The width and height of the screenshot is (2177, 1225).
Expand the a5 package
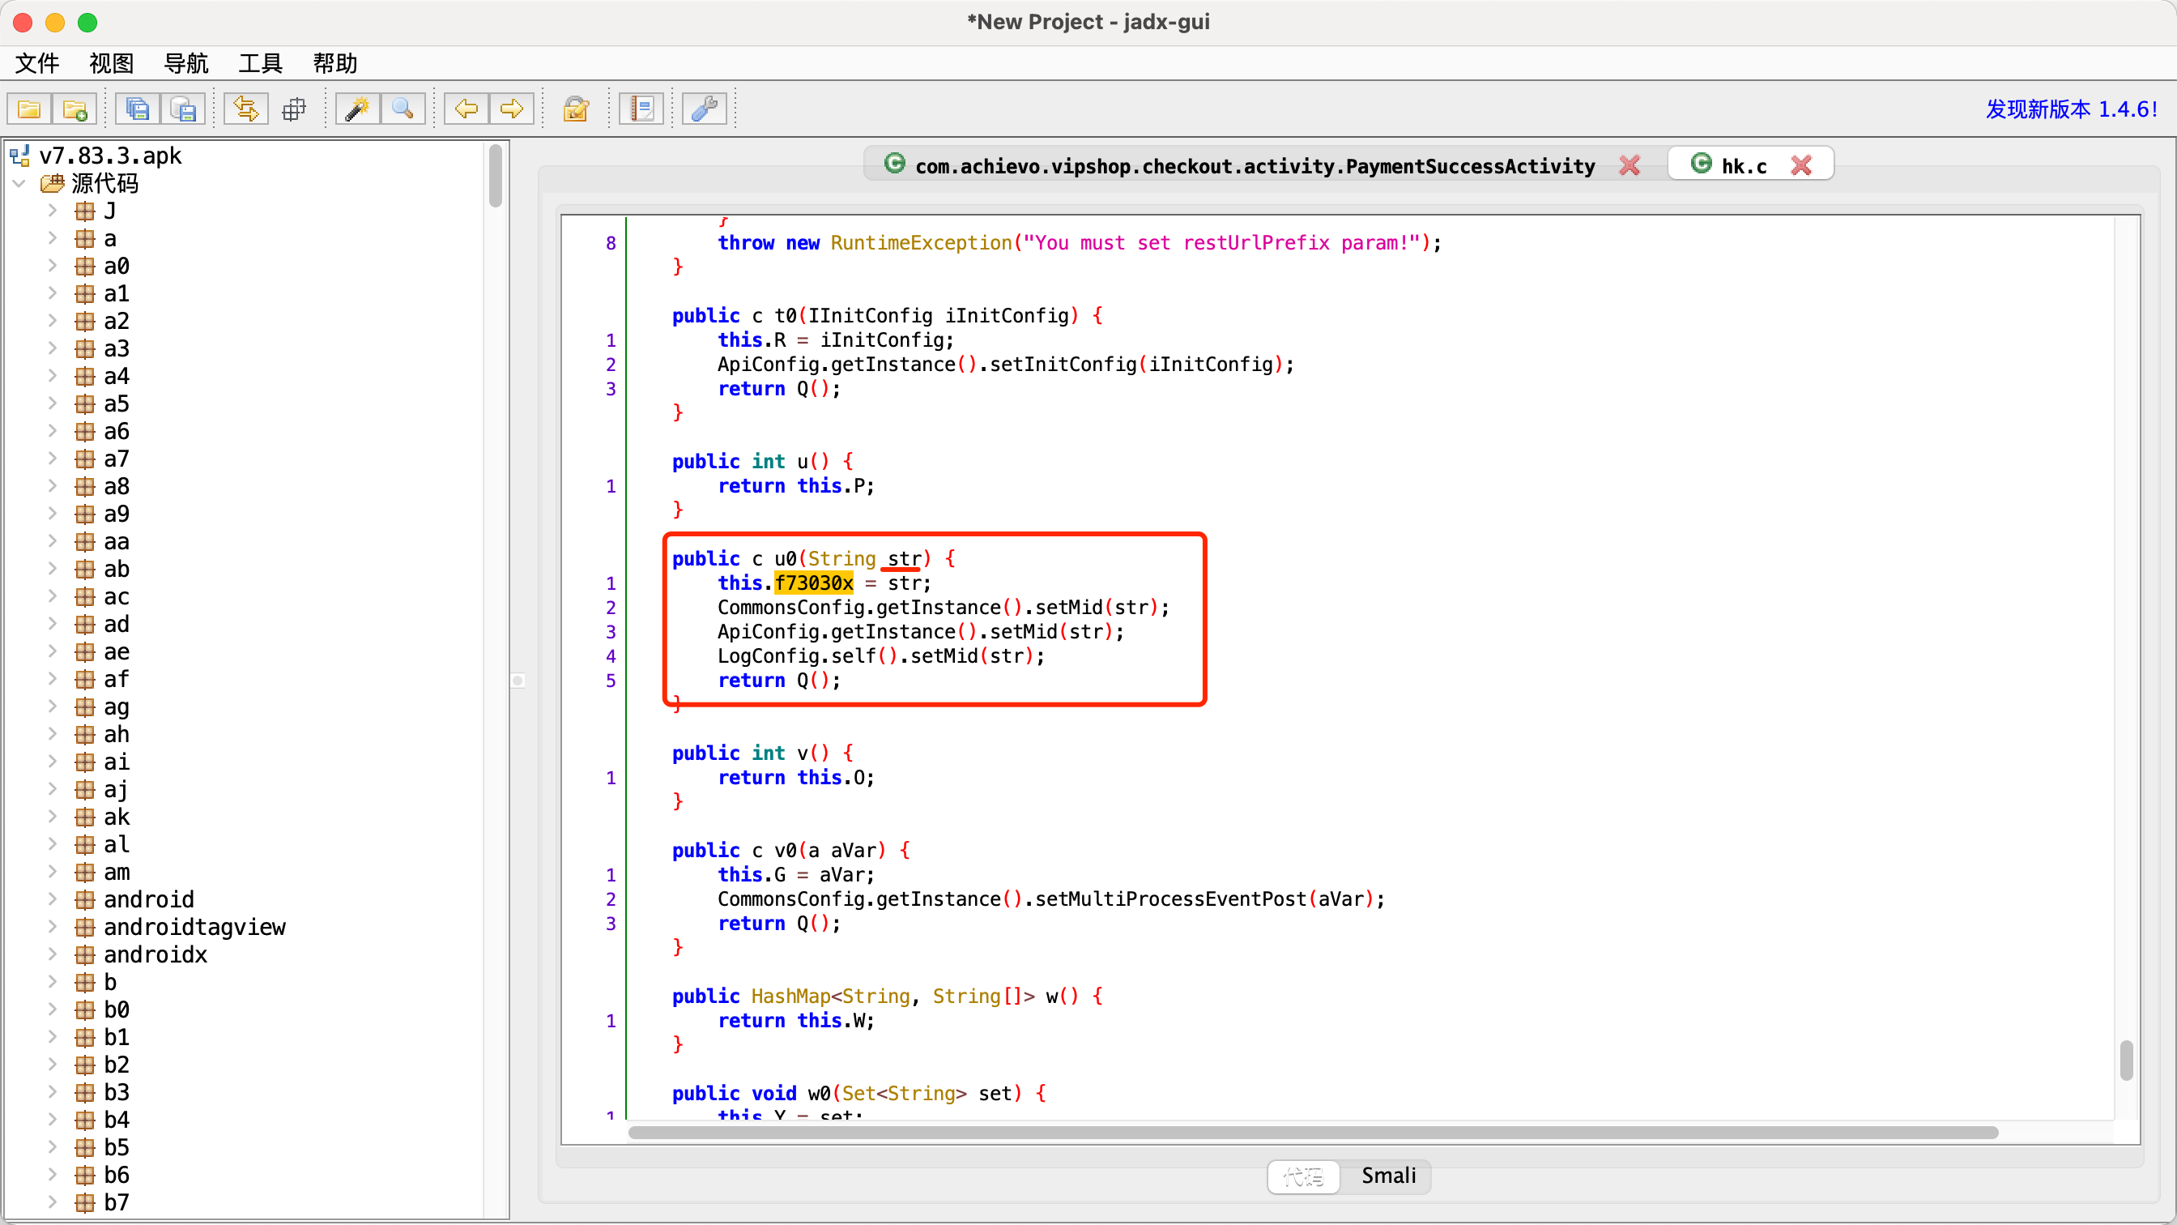pos(53,404)
